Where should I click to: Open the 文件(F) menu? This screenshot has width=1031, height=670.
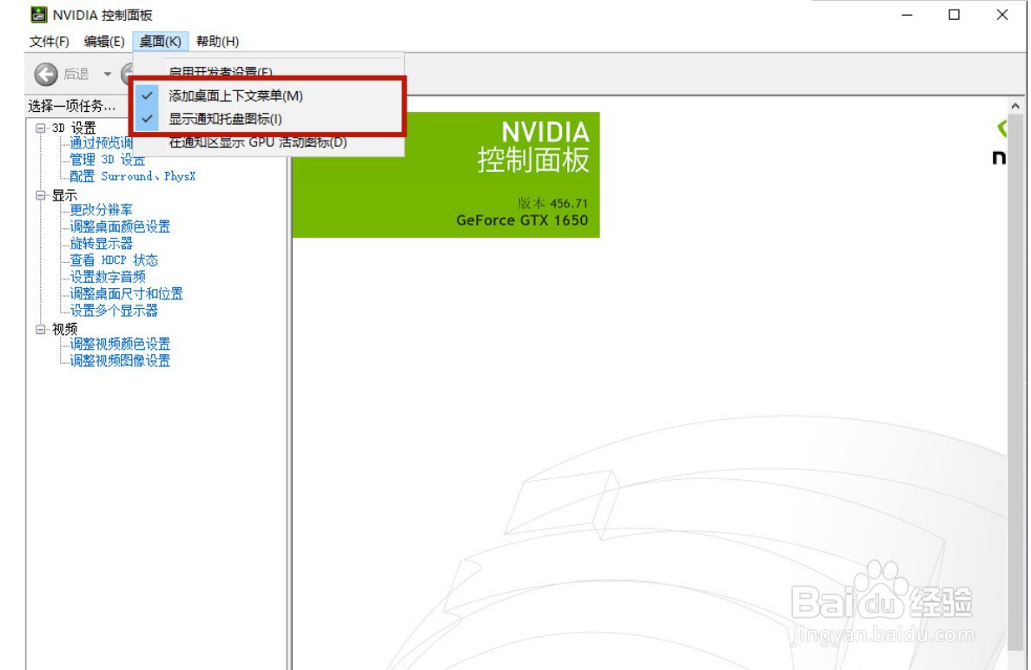50,42
